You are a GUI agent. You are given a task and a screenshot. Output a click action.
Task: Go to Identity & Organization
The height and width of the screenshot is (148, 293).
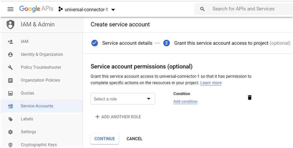(x=42, y=54)
